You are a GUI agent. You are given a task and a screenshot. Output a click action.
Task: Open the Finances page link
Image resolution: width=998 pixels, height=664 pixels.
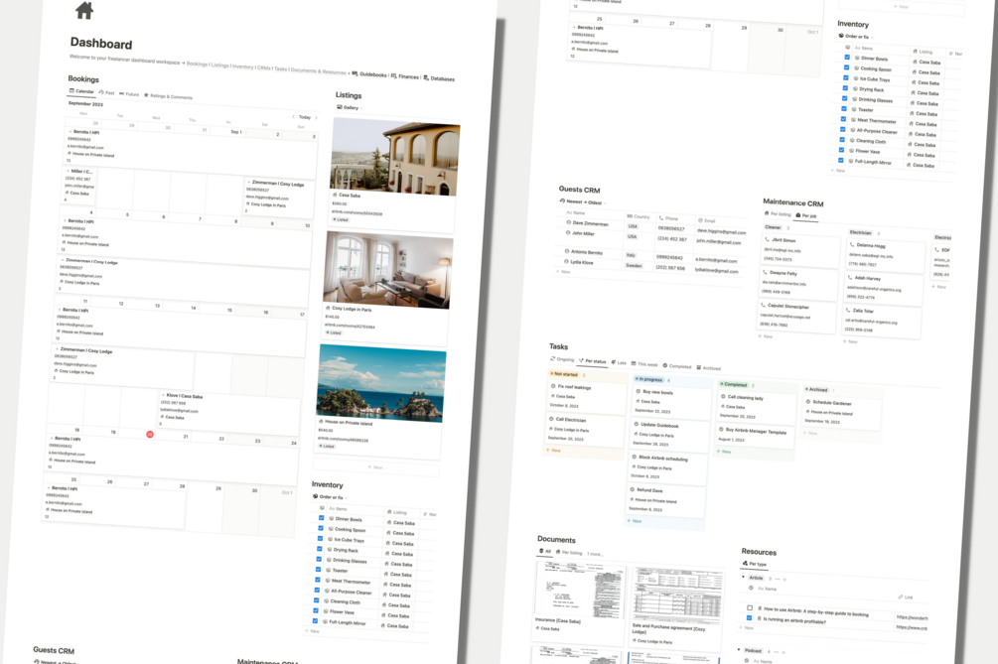coord(405,76)
